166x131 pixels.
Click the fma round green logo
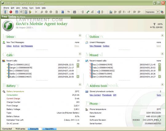[8, 26]
